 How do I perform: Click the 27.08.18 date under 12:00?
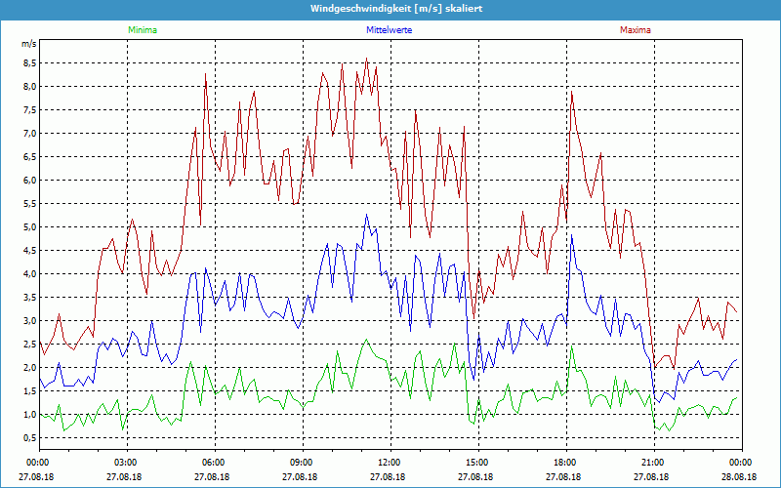388,476
